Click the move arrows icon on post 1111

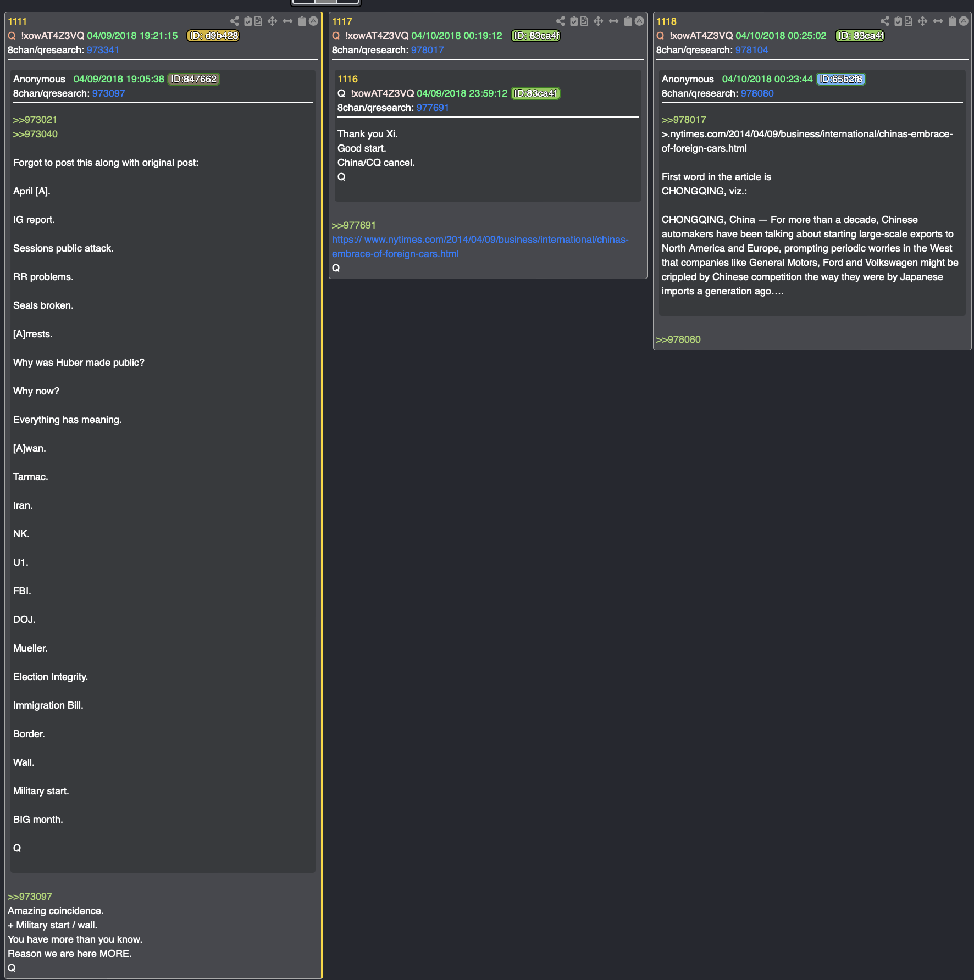coord(272,21)
